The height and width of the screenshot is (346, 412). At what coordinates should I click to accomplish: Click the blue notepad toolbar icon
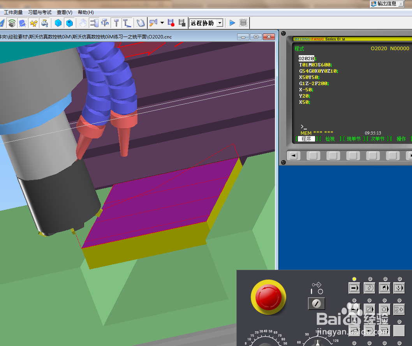click(22, 23)
